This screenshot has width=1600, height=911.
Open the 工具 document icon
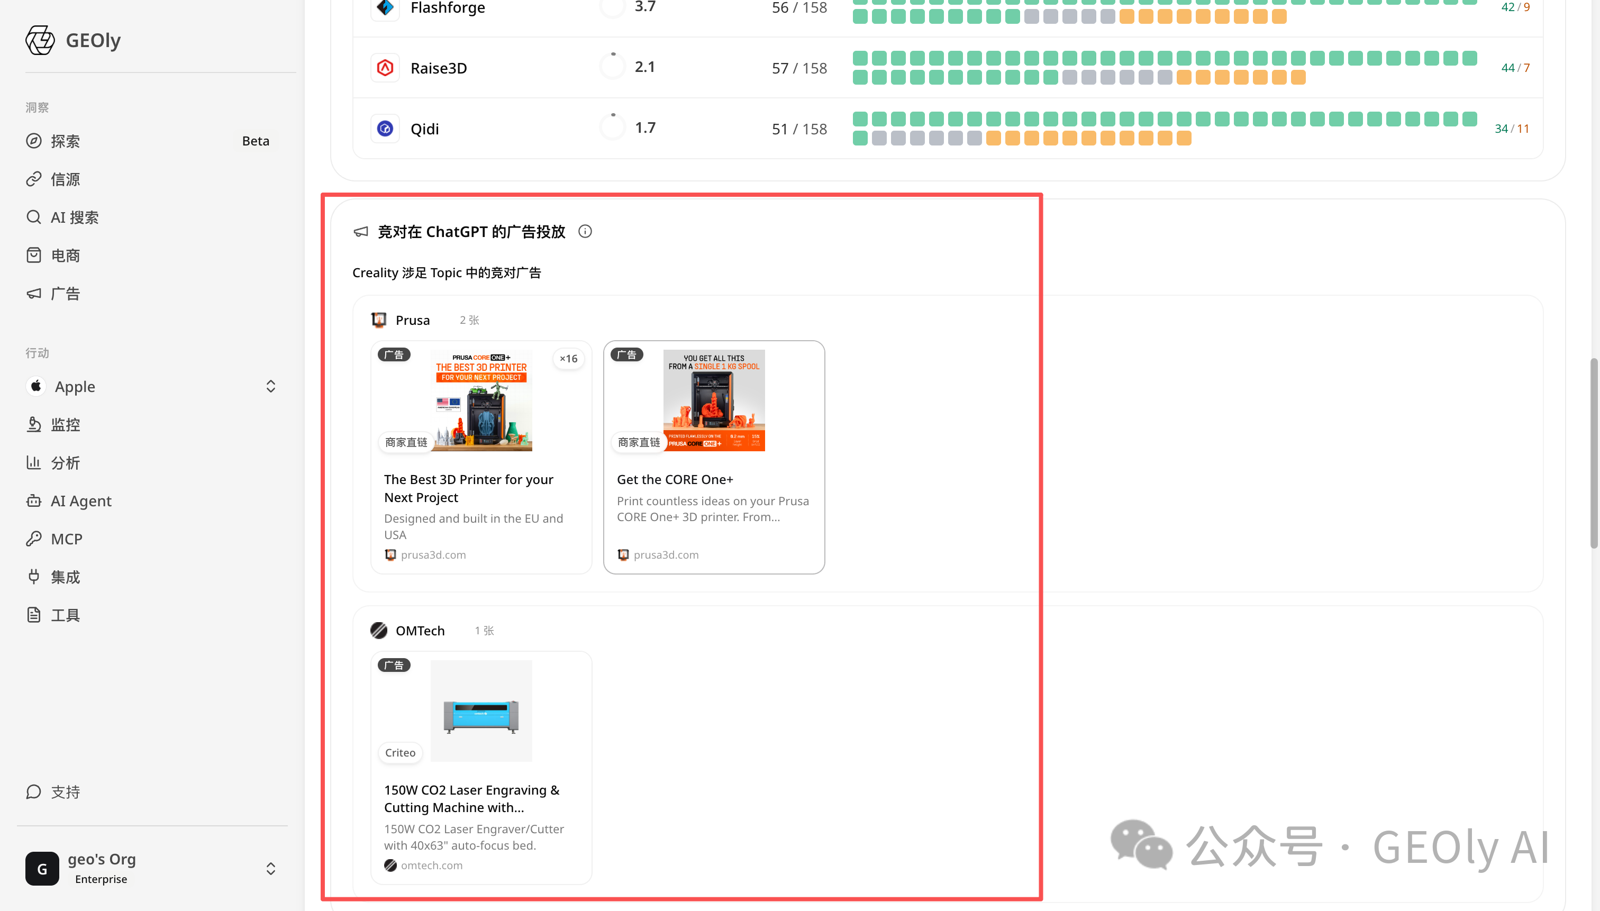34,615
